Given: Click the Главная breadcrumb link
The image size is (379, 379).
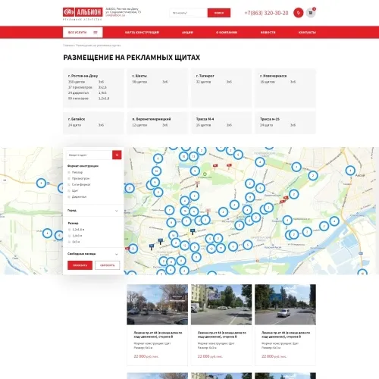Looking at the screenshot, I should coord(68,45).
